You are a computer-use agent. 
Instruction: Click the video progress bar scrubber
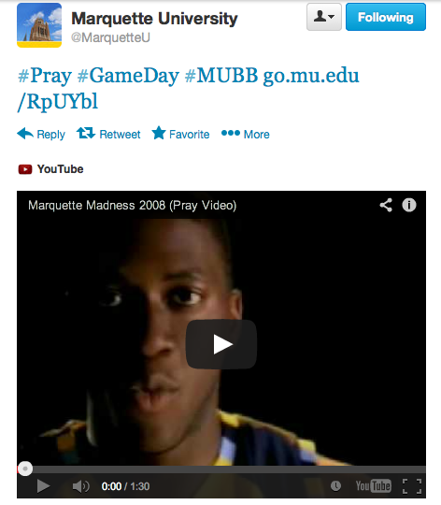25,469
